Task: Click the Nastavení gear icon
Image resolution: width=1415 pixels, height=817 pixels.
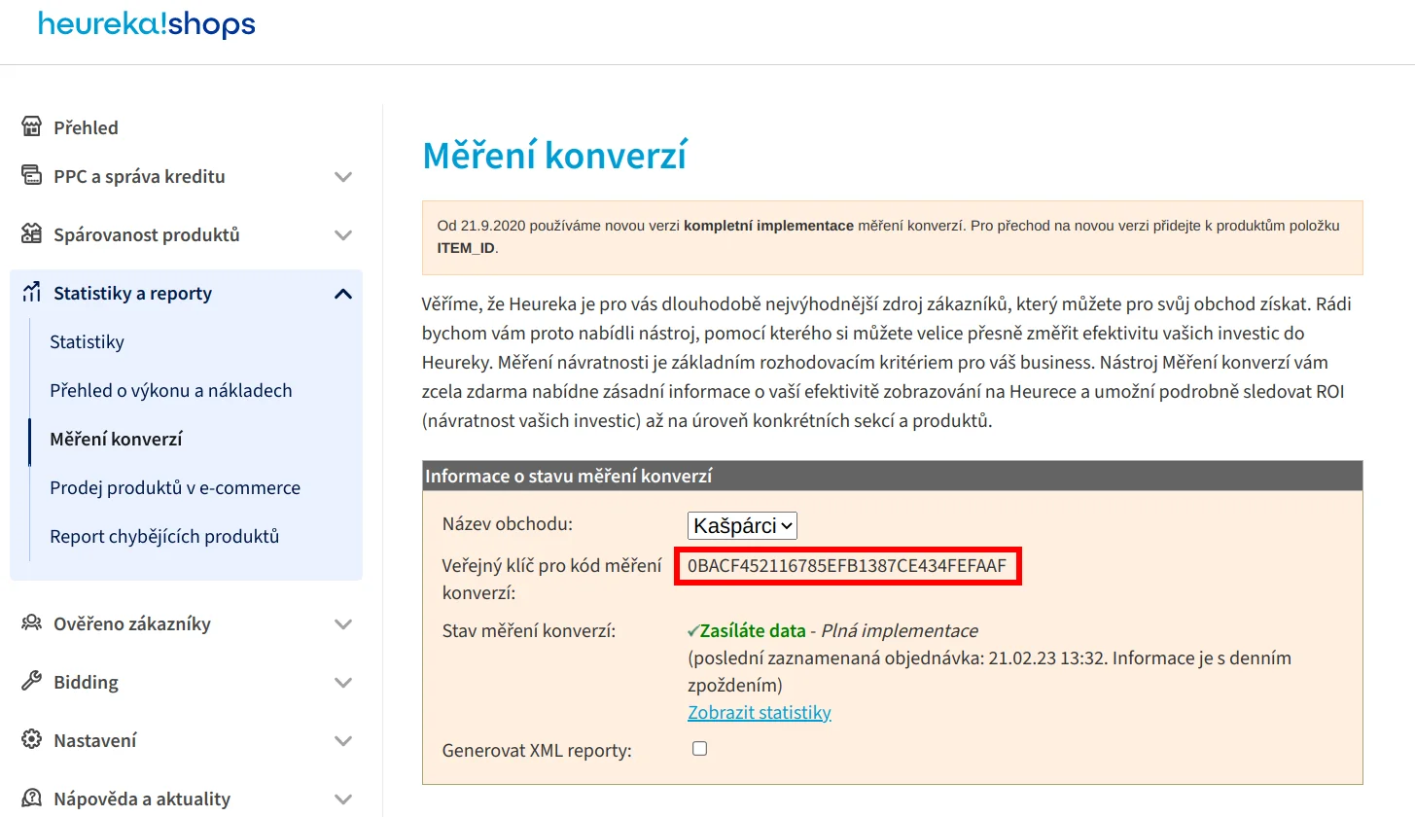Action: pyautogui.click(x=32, y=740)
